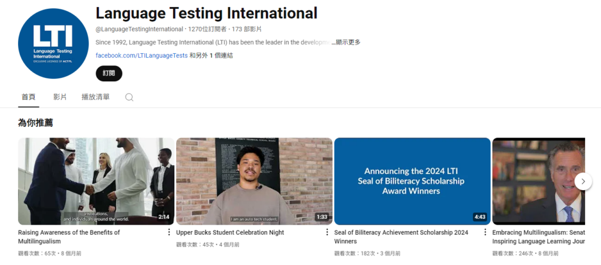Viewport: 601px width, 265px height.
Task: Click the 173 部影片 count text
Action: (x=247, y=29)
